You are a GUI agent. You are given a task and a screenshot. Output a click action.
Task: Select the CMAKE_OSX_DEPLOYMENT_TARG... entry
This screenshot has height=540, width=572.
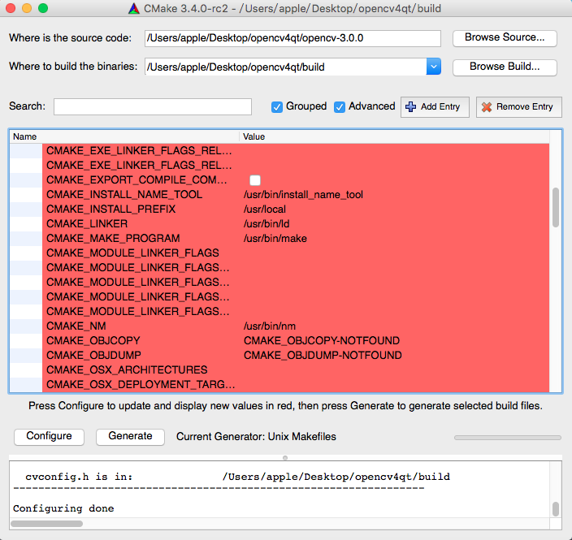(x=141, y=384)
